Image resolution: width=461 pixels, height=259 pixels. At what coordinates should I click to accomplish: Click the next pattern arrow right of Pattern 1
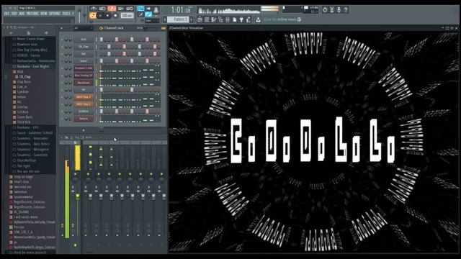192,19
